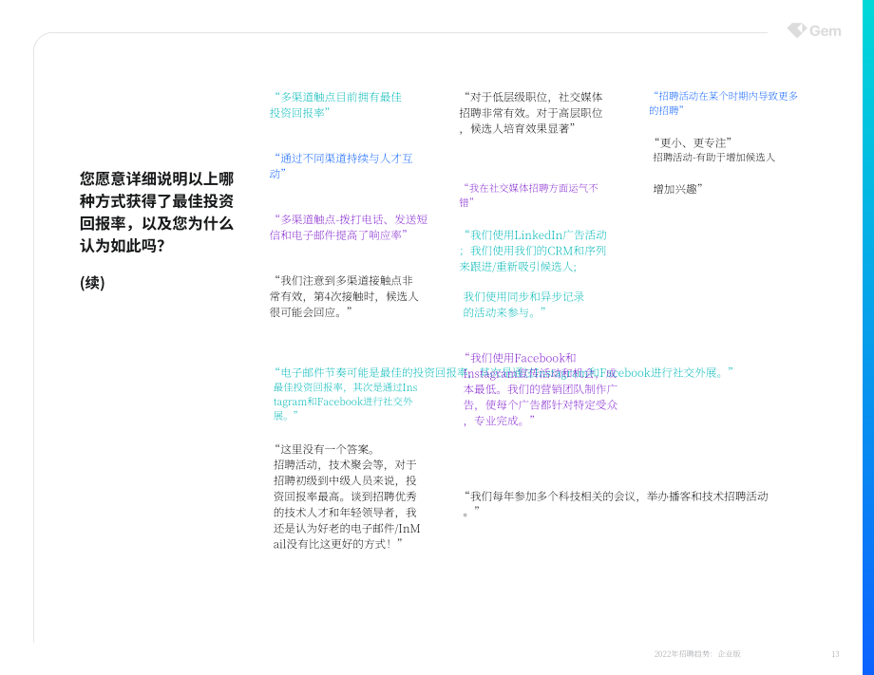Select text 招聘活动-有助于增加候选人
Viewport: 874px width, 675px height.
(x=714, y=157)
